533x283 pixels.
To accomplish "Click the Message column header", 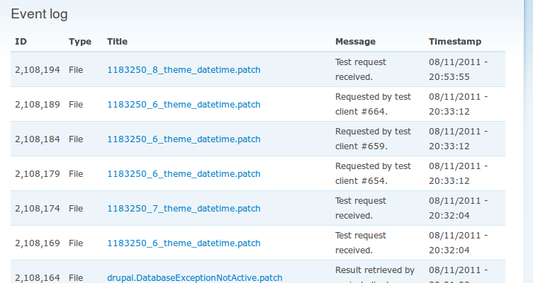I will click(x=355, y=42).
